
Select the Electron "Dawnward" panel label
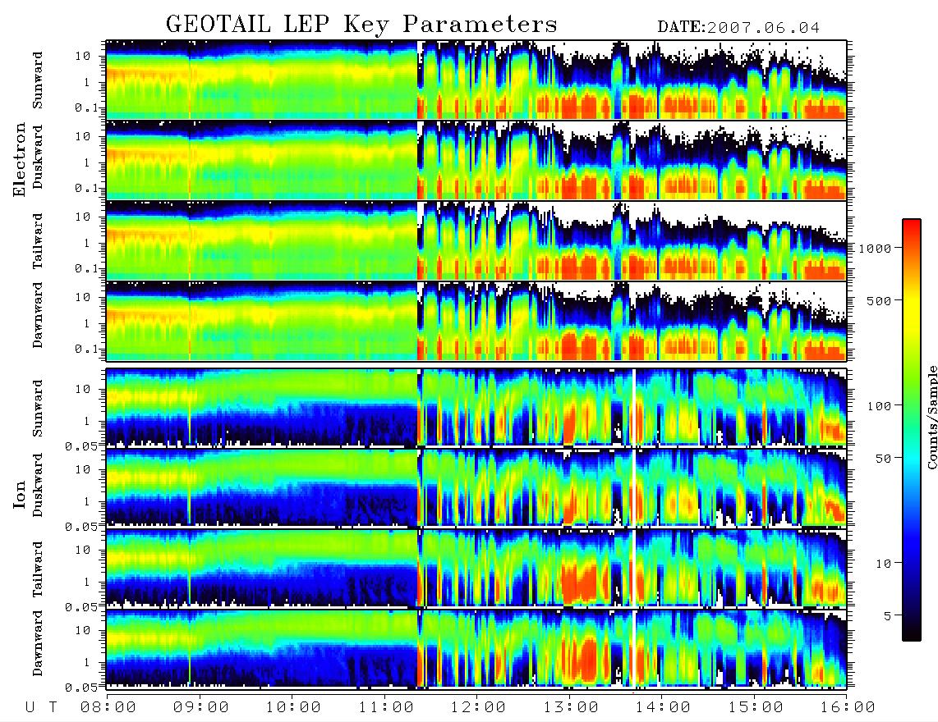coord(38,315)
